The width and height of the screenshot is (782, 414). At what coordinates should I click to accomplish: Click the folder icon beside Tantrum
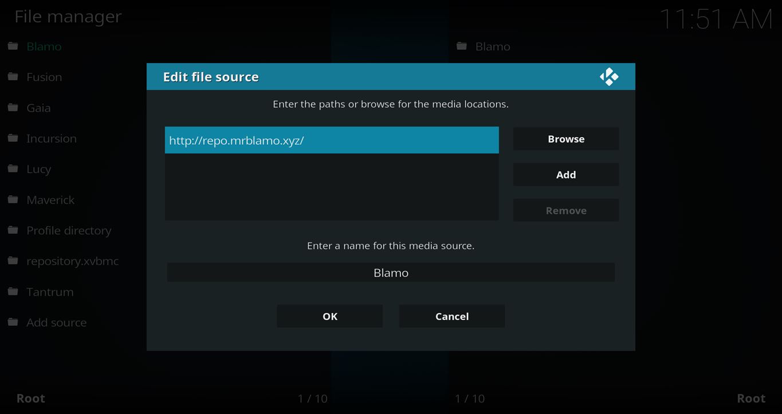tap(13, 291)
